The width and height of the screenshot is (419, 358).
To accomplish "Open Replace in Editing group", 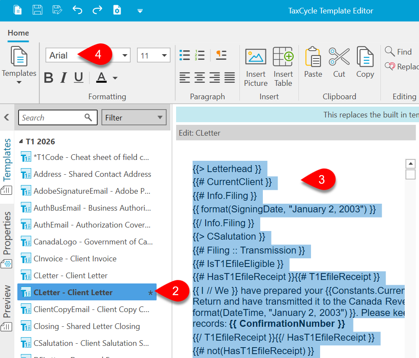I will click(402, 66).
